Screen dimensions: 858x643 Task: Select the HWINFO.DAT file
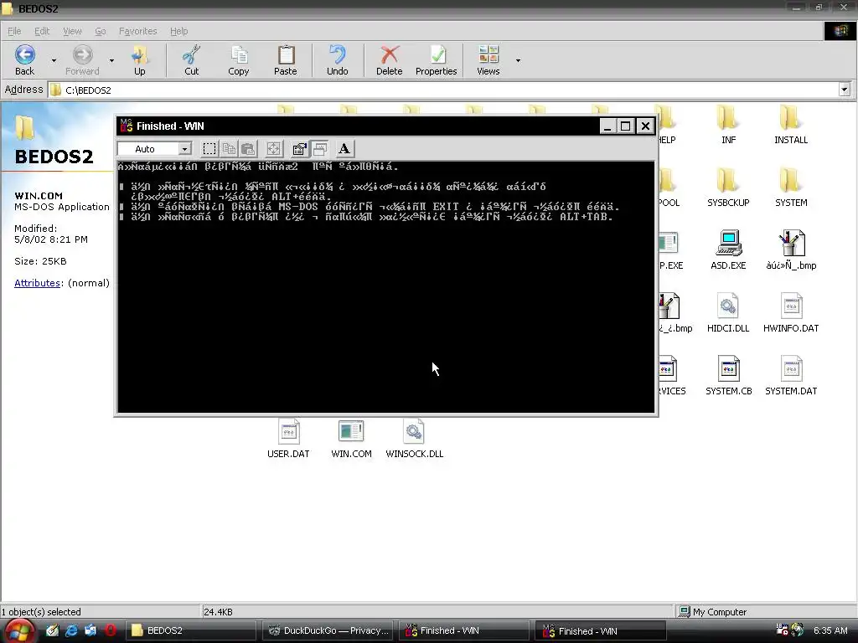[791, 313]
